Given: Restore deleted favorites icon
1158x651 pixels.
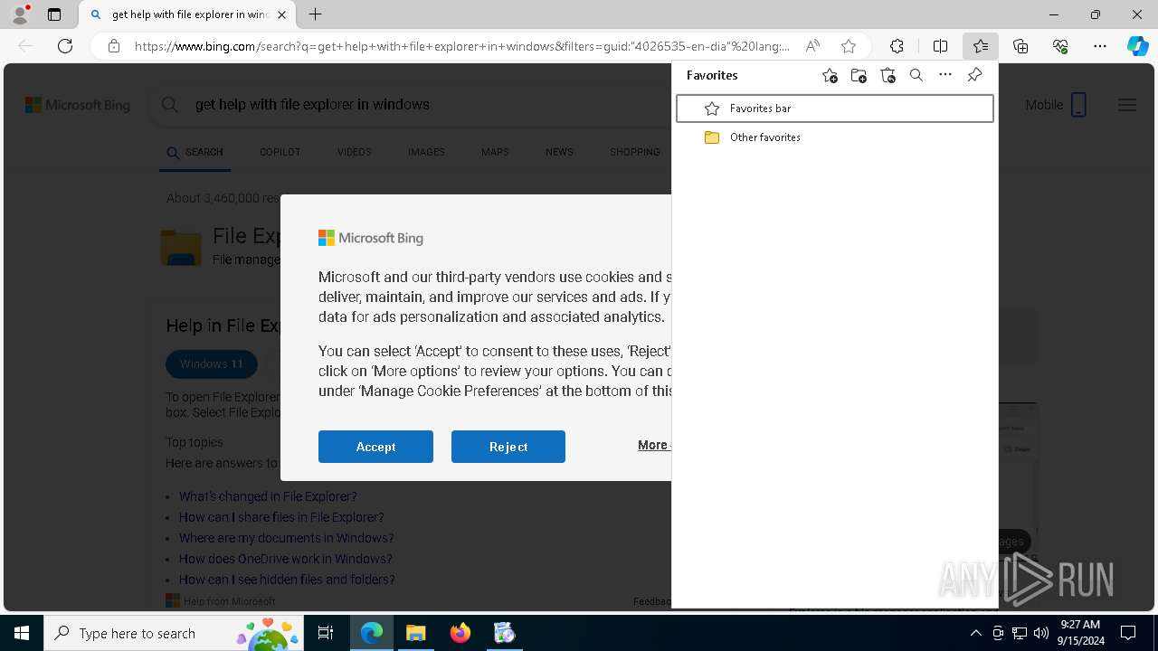Looking at the screenshot, I should (887, 76).
